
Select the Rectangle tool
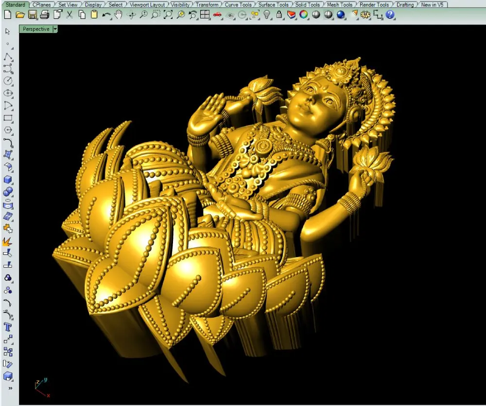pyautogui.click(x=8, y=118)
